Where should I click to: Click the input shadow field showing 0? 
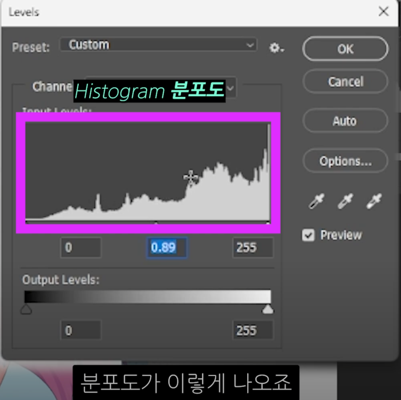coord(81,248)
